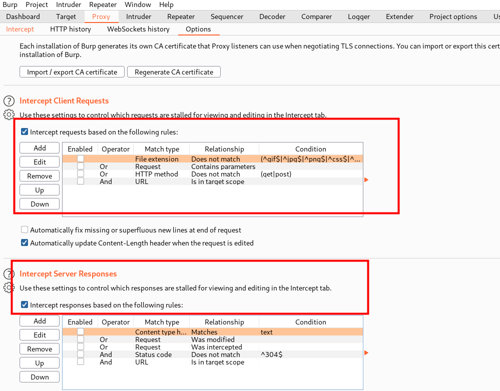This screenshot has height=391, width=500.
Task: Toggle automatically fix missing new lines option
Action: [25, 230]
